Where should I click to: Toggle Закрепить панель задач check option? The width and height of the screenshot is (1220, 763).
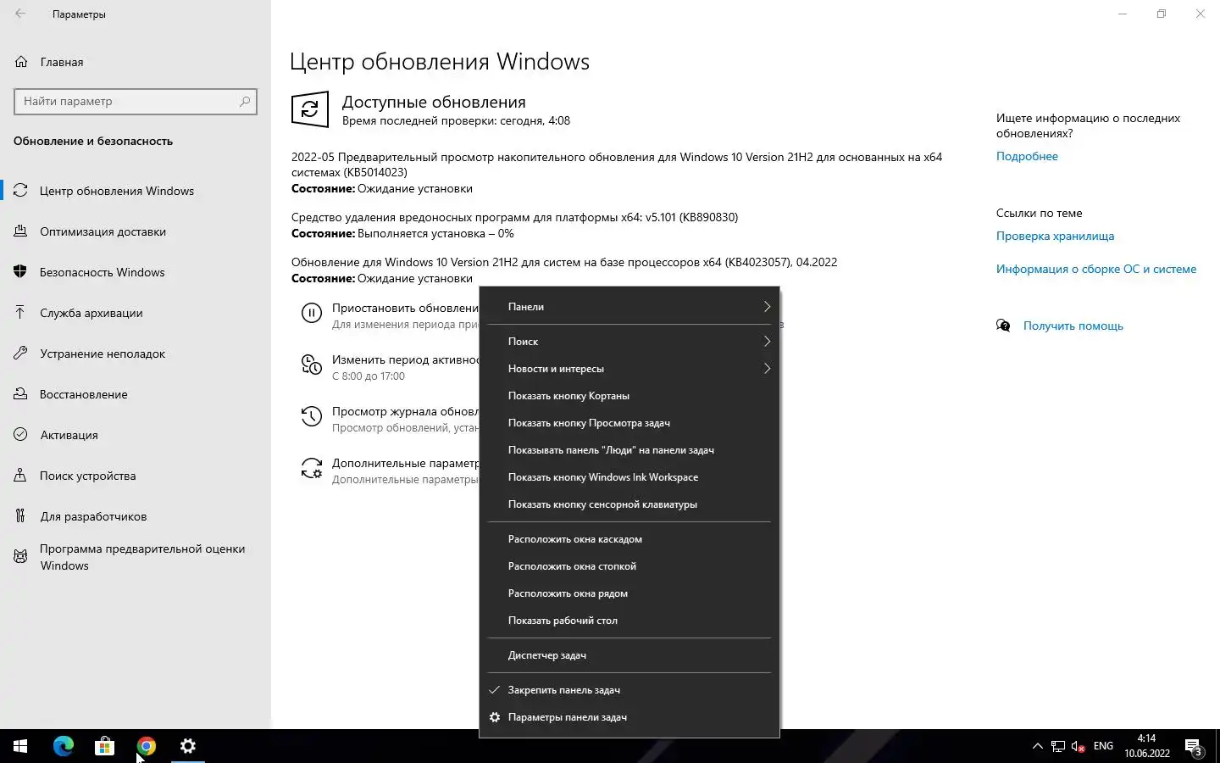pyautogui.click(x=629, y=690)
